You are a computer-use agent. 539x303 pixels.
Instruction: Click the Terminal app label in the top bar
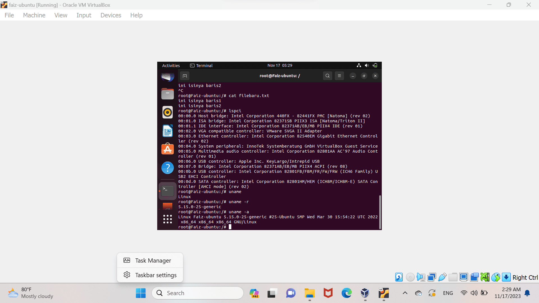coord(201,65)
